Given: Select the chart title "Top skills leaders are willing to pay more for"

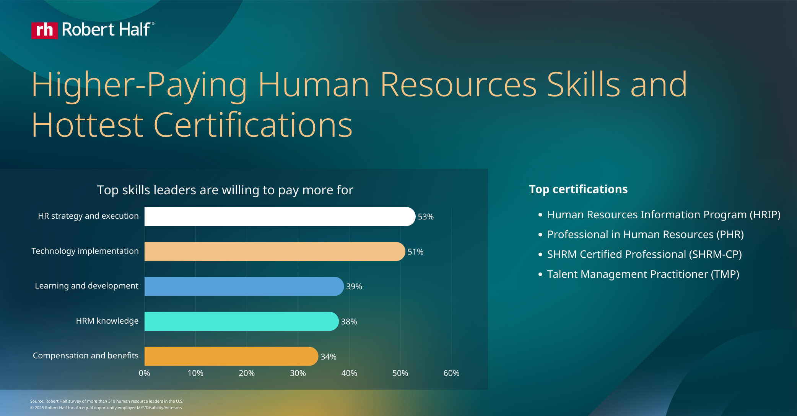Looking at the screenshot, I should [226, 190].
